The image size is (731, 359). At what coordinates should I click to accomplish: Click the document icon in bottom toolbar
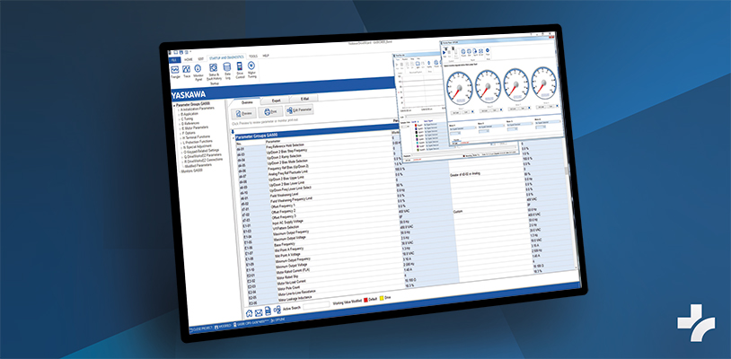pos(269,311)
